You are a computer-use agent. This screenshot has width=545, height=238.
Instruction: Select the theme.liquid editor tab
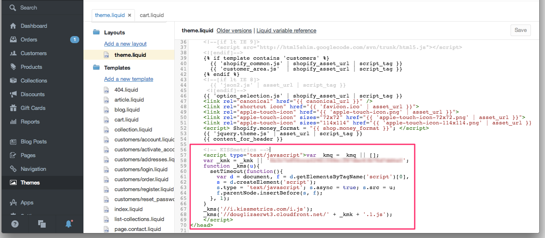tap(110, 15)
